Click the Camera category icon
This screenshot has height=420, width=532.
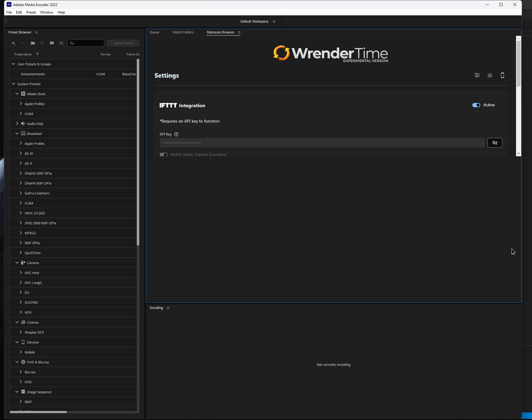point(23,263)
